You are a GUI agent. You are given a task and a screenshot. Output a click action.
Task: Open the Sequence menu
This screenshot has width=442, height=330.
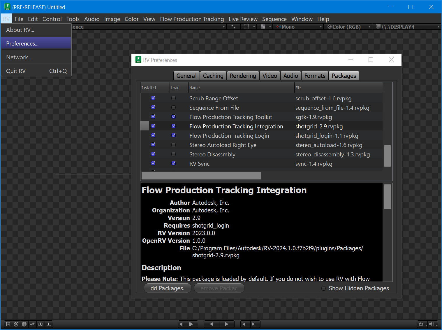pos(274,19)
